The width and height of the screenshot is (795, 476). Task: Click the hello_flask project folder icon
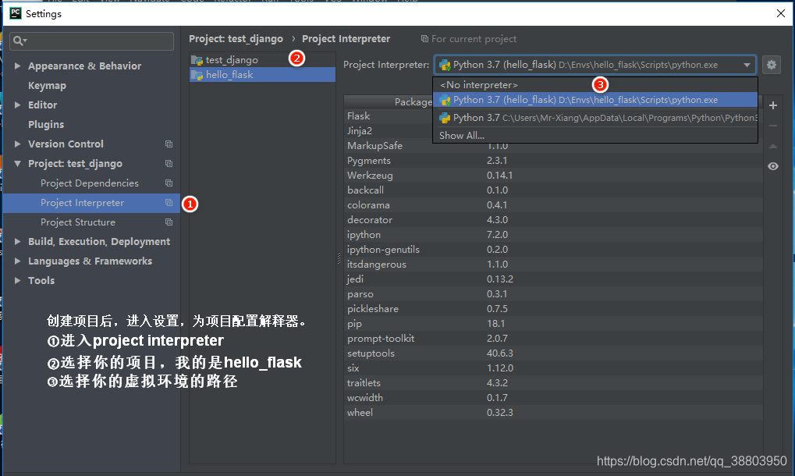[x=197, y=75]
